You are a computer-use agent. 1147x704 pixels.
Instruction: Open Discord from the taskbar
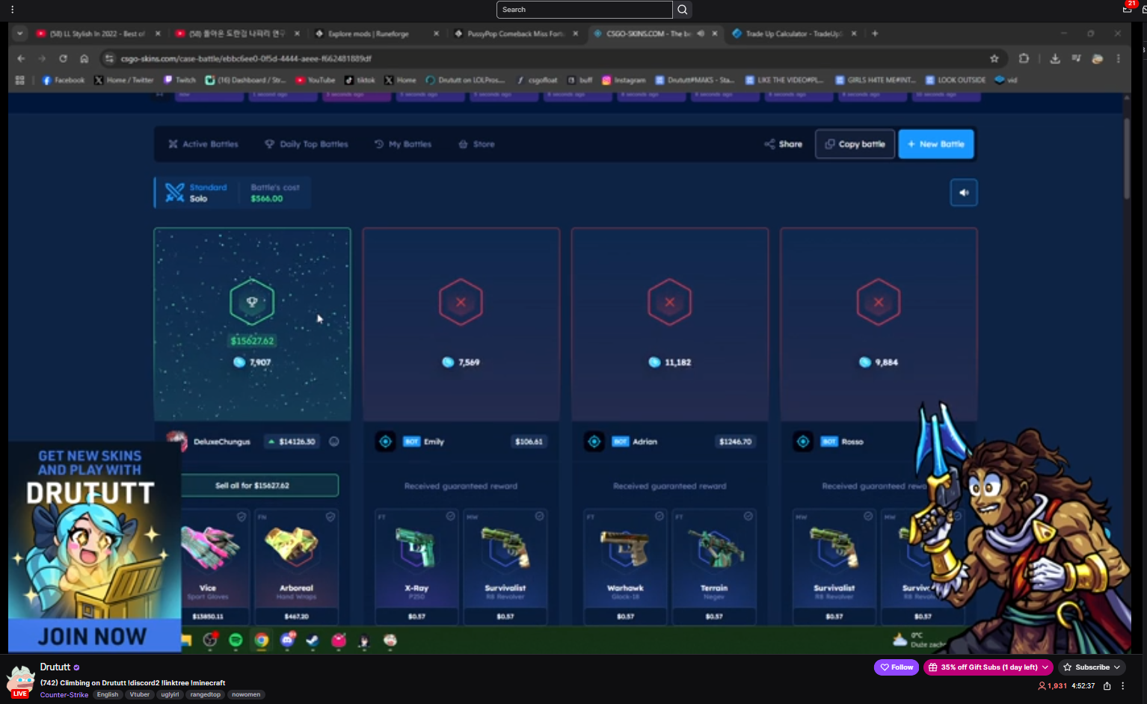(287, 640)
